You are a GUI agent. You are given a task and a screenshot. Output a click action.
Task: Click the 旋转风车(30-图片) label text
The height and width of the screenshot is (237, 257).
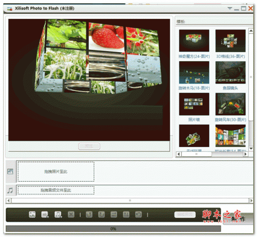pyautogui.click(x=230, y=120)
